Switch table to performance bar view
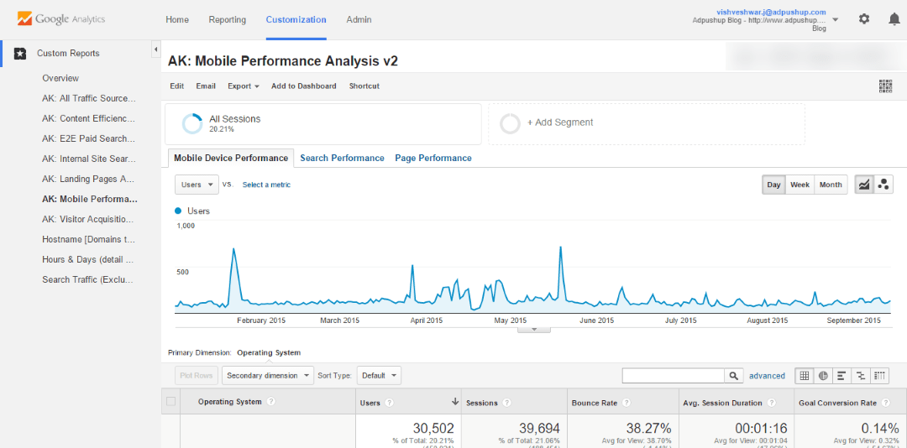 [x=841, y=376]
